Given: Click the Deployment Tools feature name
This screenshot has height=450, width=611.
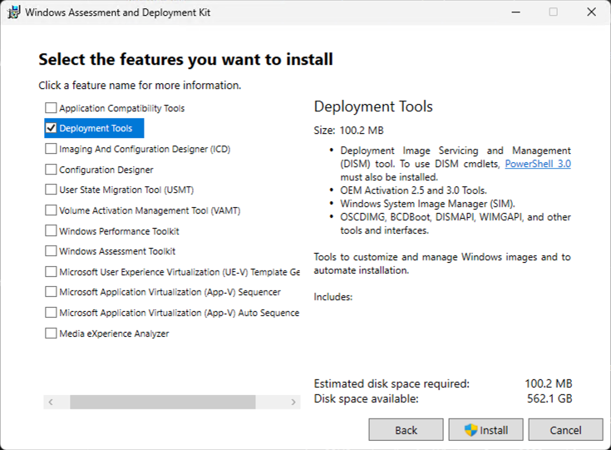Looking at the screenshot, I should point(96,128).
